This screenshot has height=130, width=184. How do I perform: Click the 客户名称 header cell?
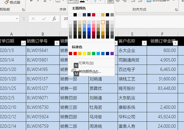132,41
